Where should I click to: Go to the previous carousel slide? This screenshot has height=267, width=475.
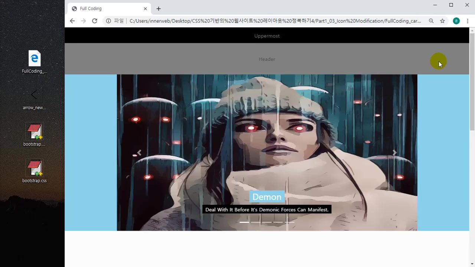(139, 152)
